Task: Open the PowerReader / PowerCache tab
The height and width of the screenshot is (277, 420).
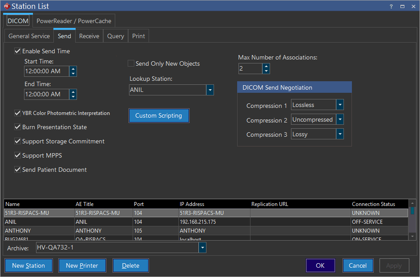Action: coord(74,21)
